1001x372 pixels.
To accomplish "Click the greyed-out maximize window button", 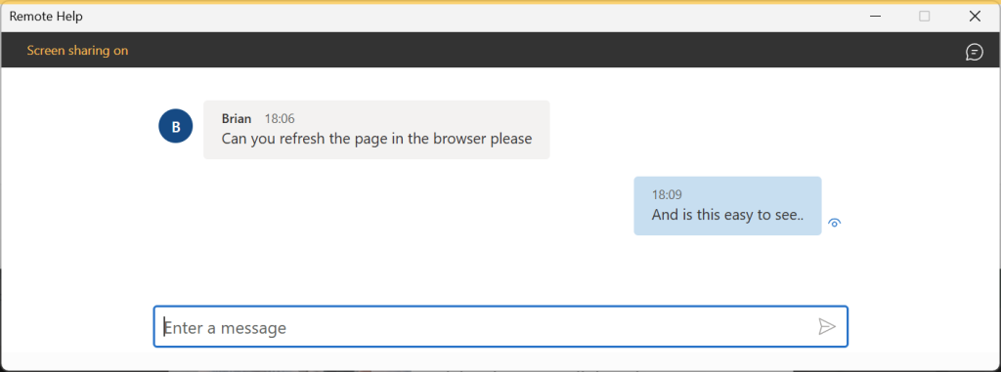I will coord(925,17).
